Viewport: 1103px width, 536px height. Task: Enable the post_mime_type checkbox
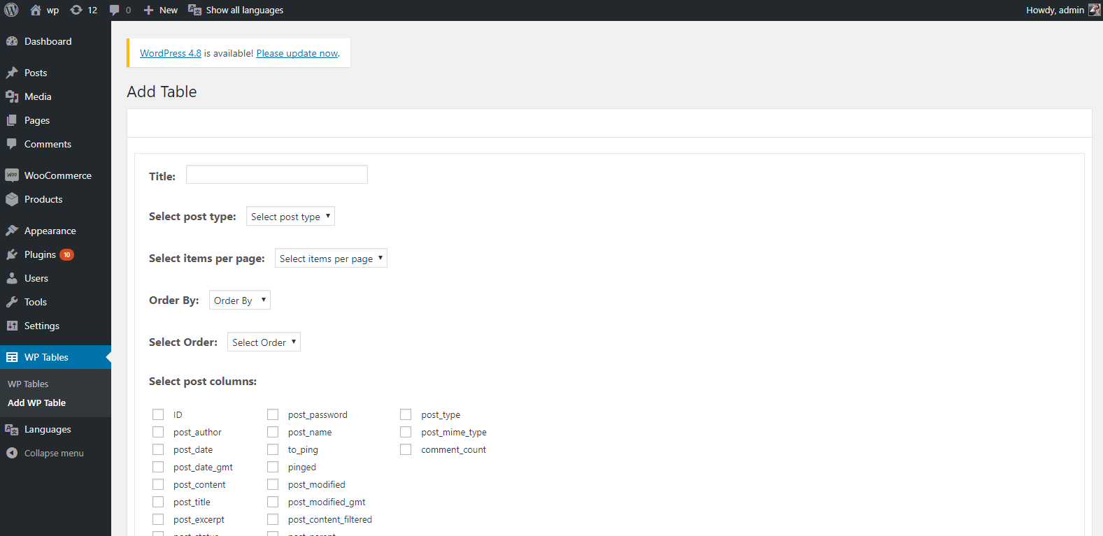click(406, 432)
